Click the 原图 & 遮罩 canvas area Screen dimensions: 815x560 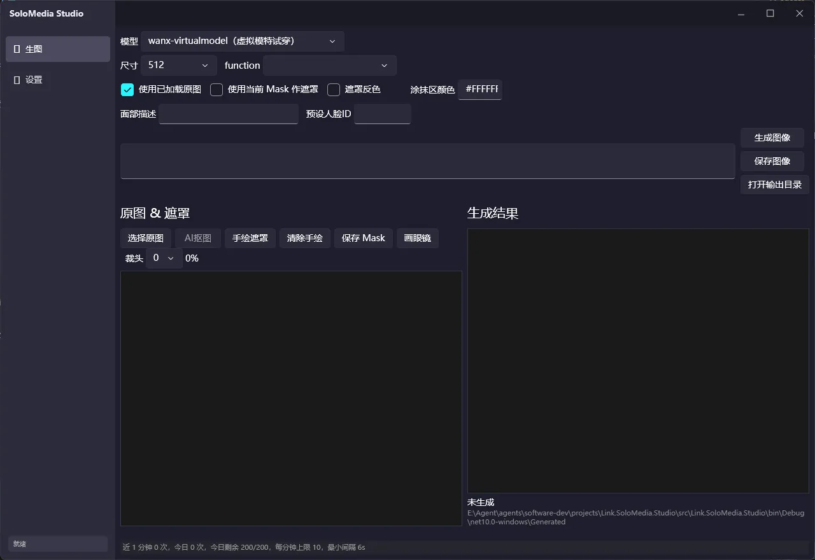pos(291,398)
